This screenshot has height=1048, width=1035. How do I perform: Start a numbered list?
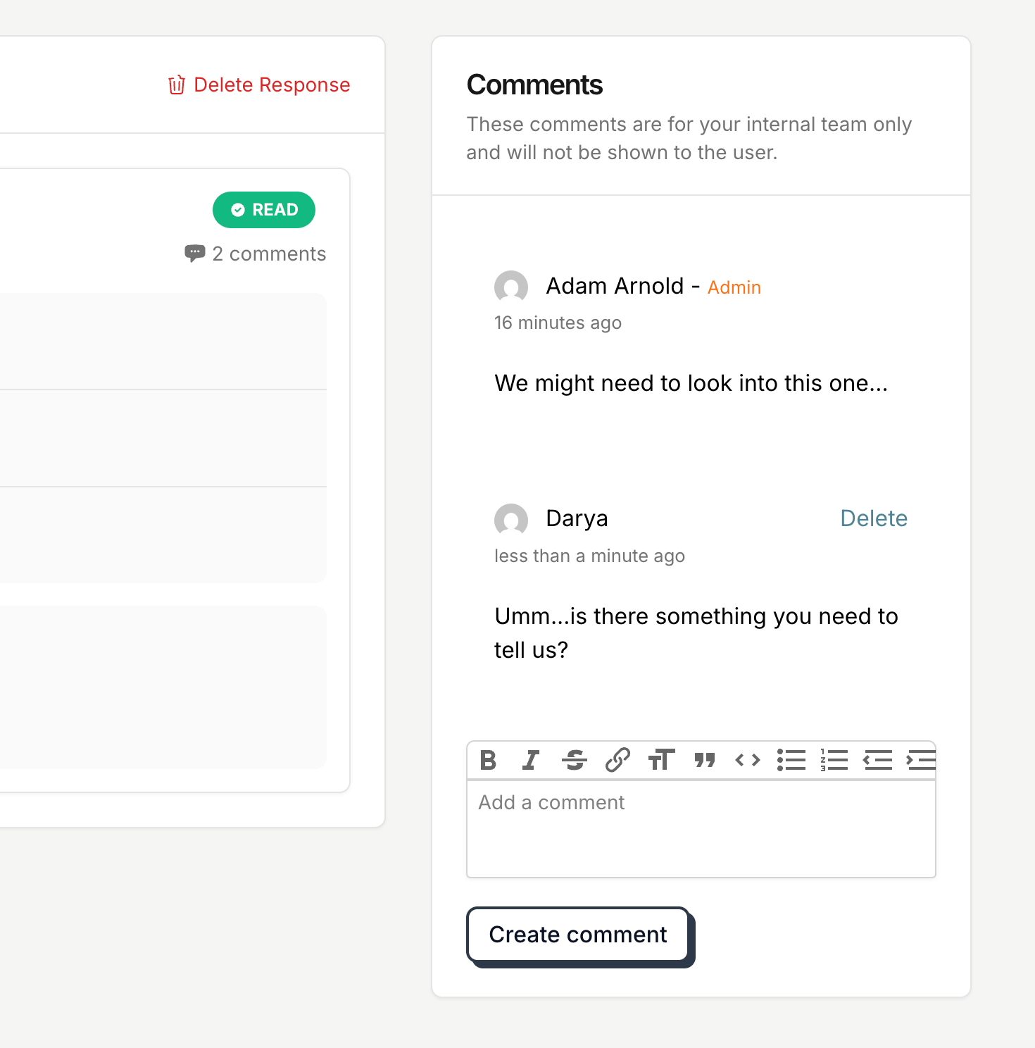pos(834,761)
